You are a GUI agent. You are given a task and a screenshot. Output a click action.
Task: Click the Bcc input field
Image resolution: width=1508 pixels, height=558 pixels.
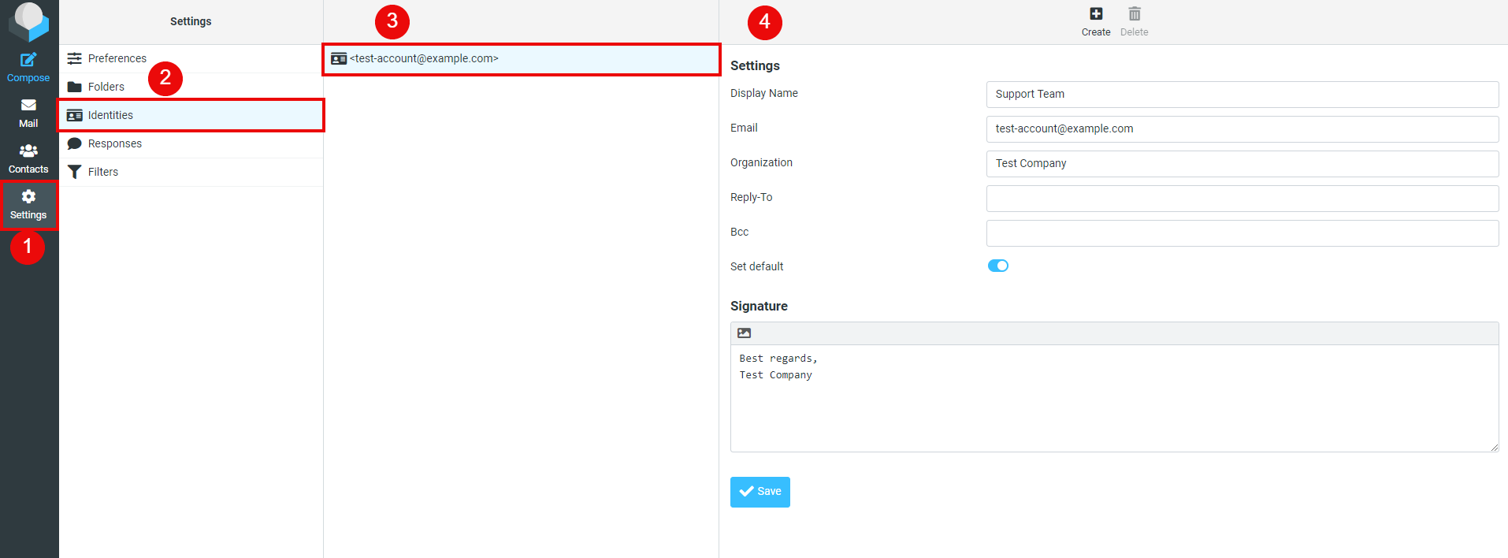(x=1242, y=233)
